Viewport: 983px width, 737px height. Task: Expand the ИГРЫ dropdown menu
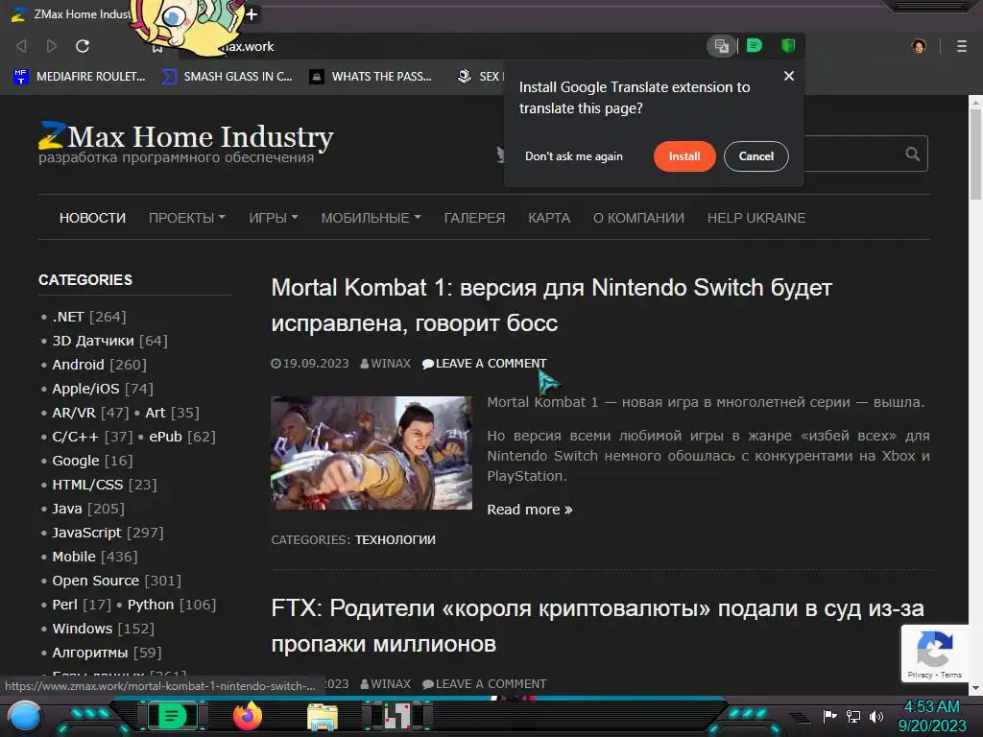274,218
